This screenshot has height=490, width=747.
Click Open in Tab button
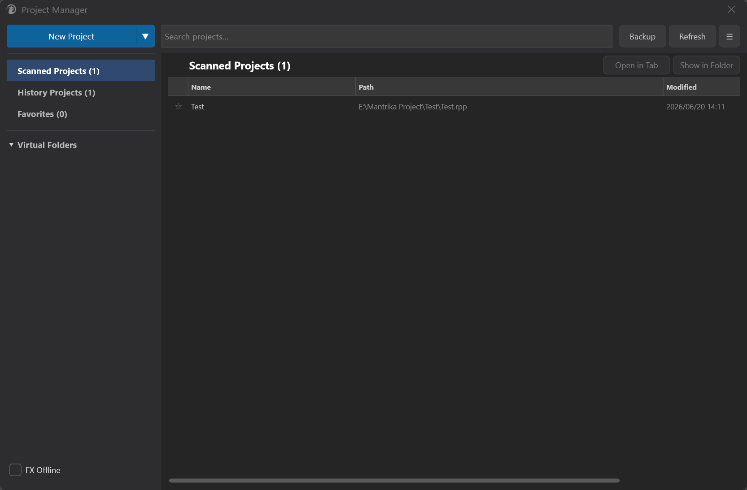pyautogui.click(x=636, y=65)
